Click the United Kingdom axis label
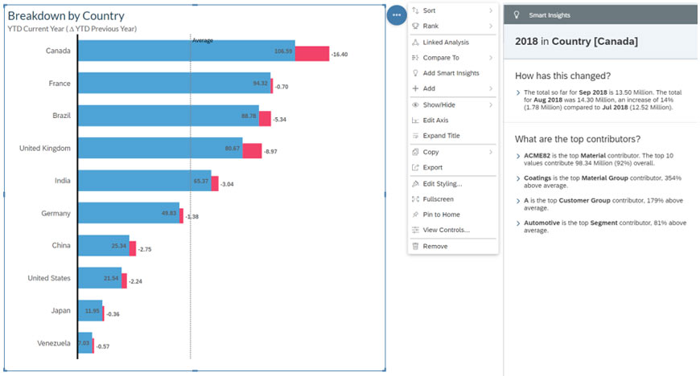The height and width of the screenshot is (376, 700). (x=44, y=148)
